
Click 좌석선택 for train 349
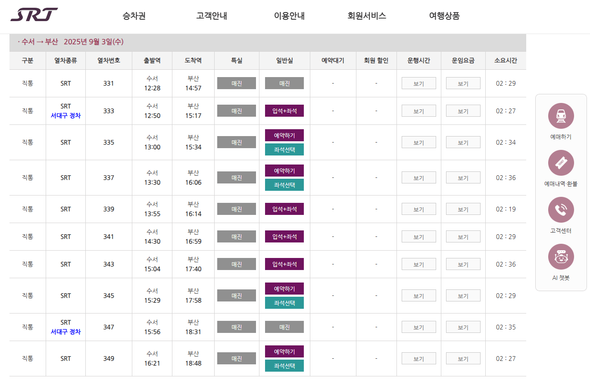point(284,366)
